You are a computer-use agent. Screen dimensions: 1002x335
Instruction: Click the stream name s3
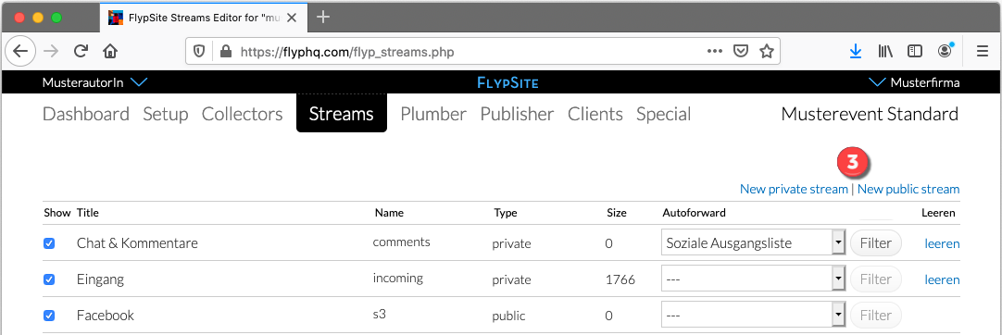(x=381, y=314)
